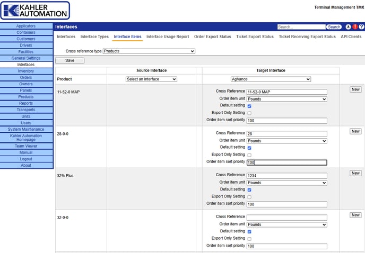Click Cross Reference field containing 1234
The height and width of the screenshot is (253, 365).
pyautogui.click(x=287, y=176)
